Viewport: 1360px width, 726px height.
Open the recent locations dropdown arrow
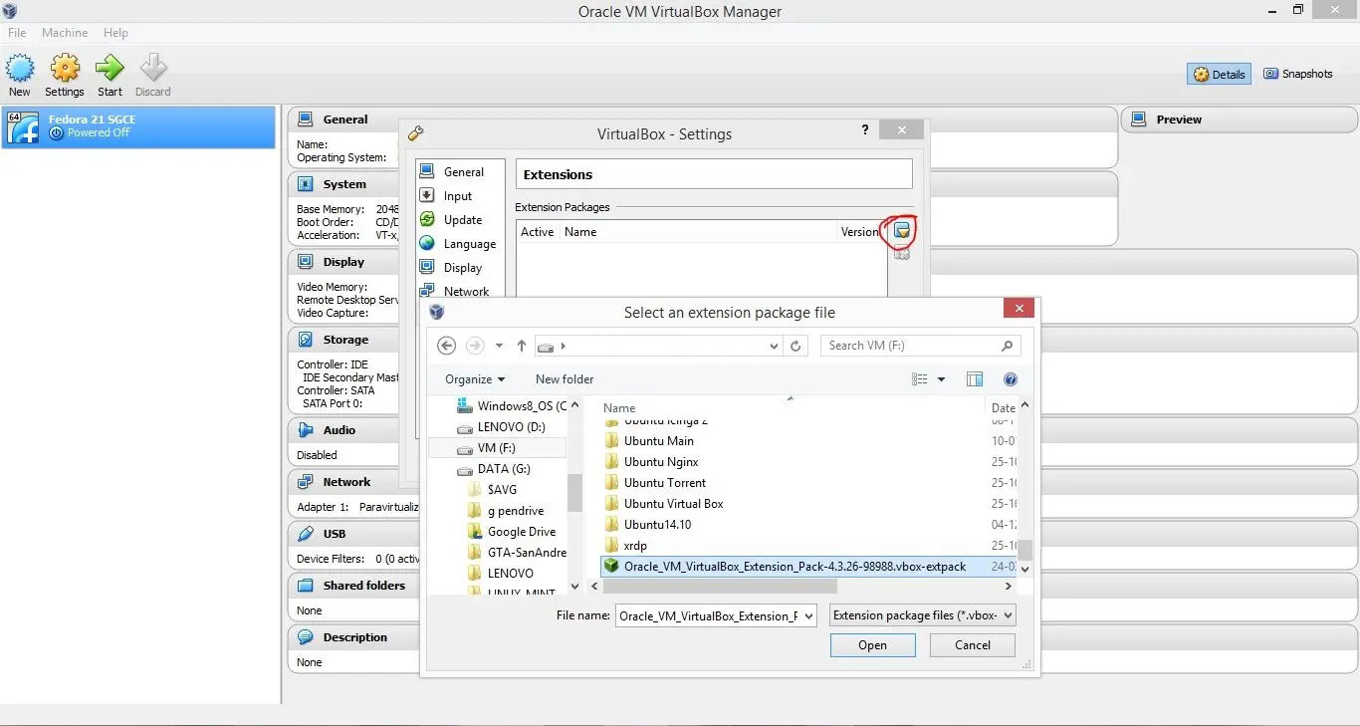pos(499,347)
